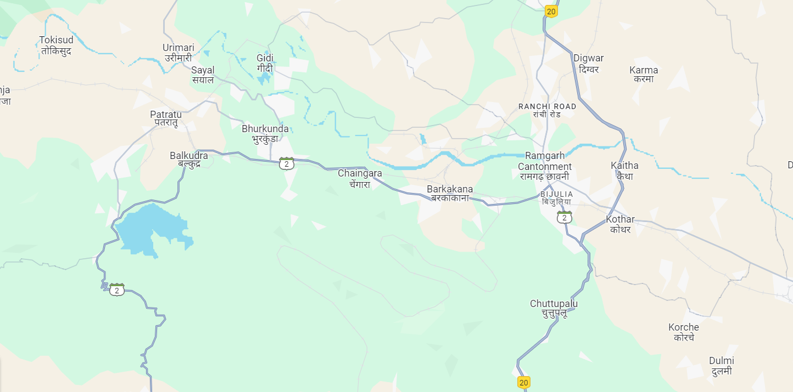This screenshot has width=793, height=392.
Task: Click the Balkudra place label
Action: (189, 160)
